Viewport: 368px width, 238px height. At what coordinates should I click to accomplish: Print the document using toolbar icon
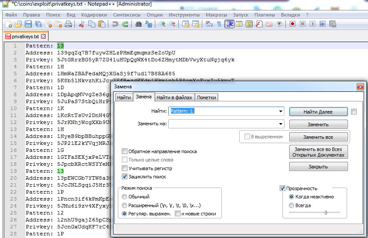(68, 24)
